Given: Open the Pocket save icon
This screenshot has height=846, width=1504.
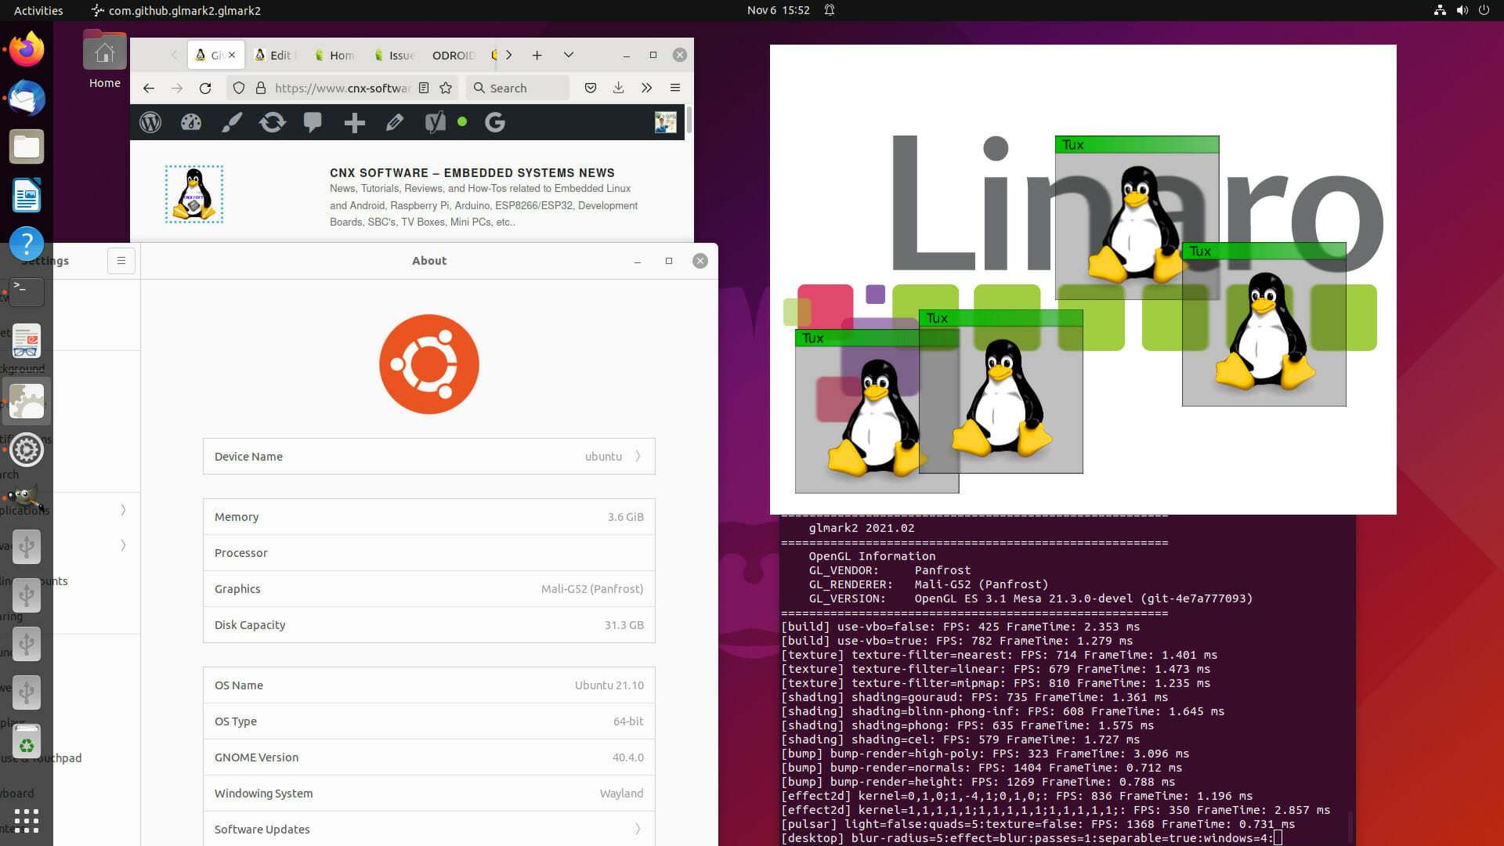Looking at the screenshot, I should pos(591,88).
